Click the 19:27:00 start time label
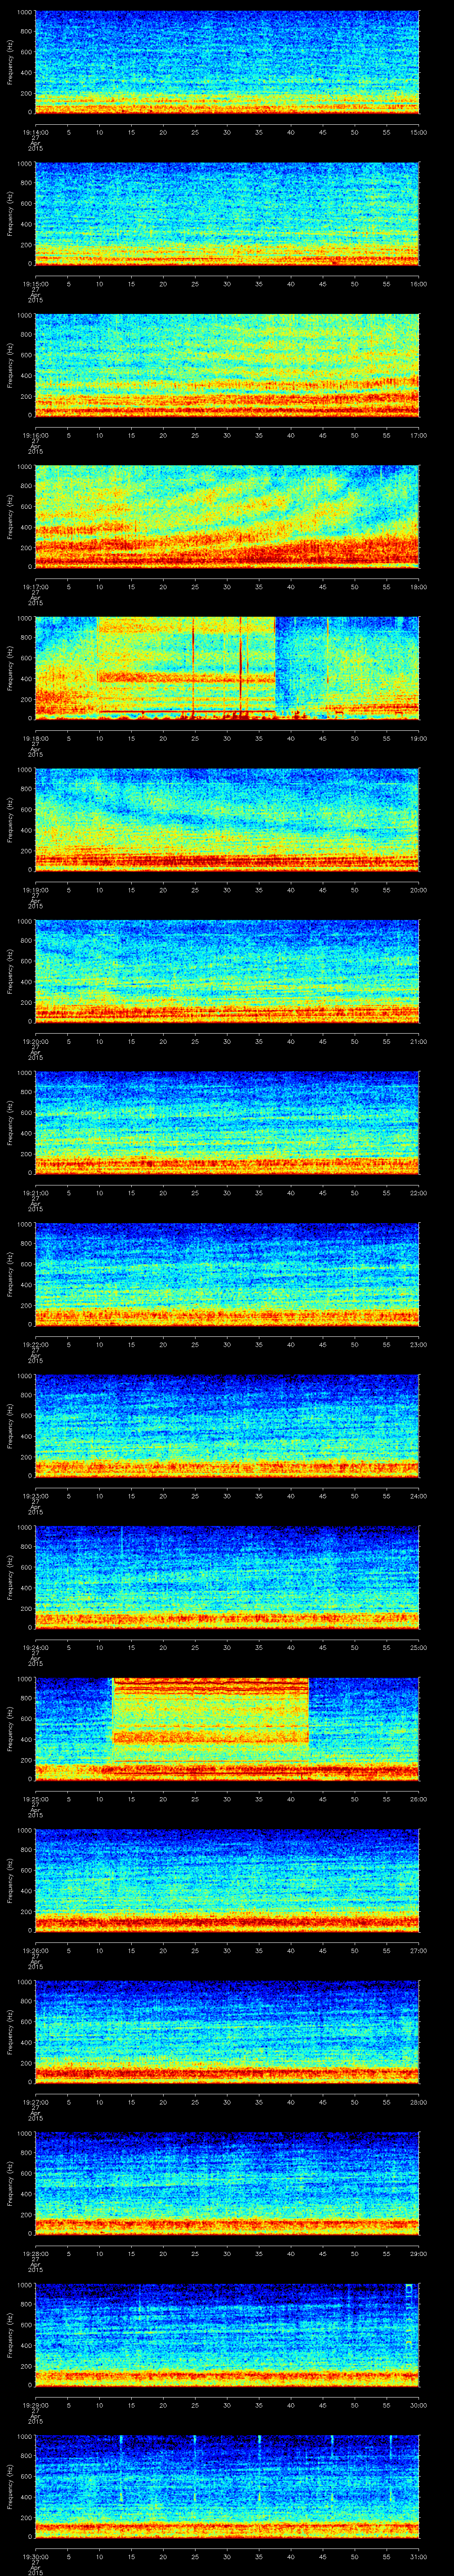 (35, 2102)
